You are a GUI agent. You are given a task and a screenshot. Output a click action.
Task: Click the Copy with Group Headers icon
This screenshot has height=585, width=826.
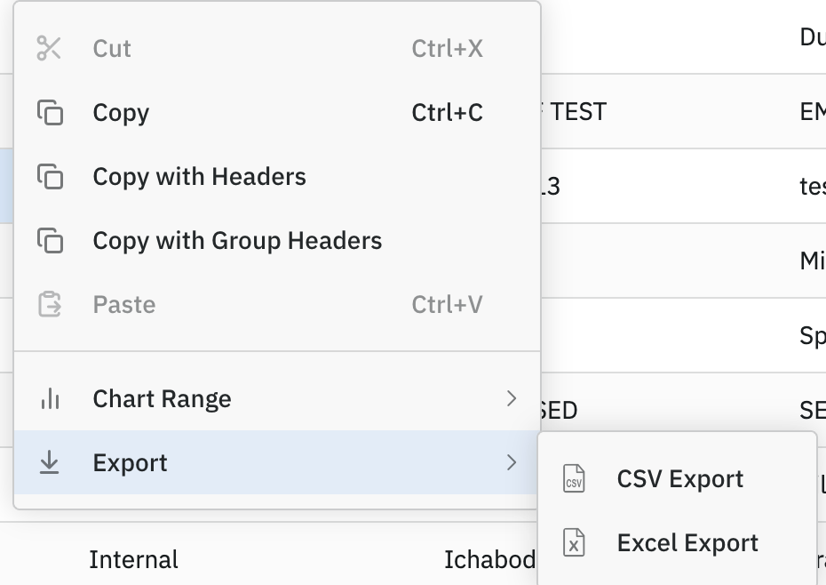coord(50,241)
